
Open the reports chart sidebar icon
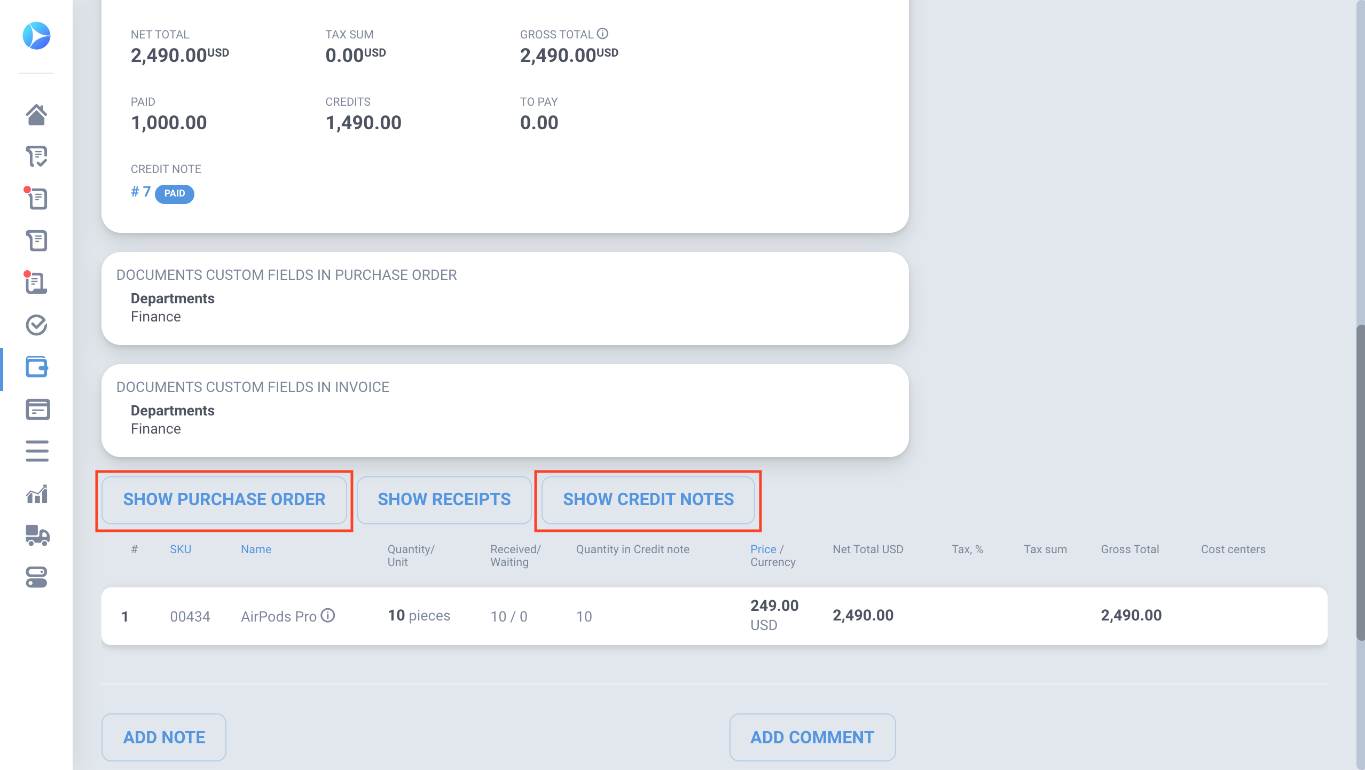(x=36, y=494)
